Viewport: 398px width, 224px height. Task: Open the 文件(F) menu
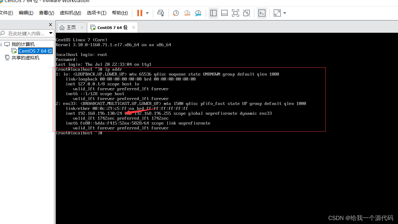coord(6,13)
